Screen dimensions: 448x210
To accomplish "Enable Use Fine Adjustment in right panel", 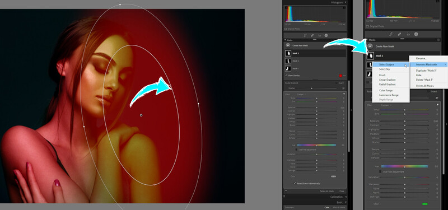I will click(380, 172).
